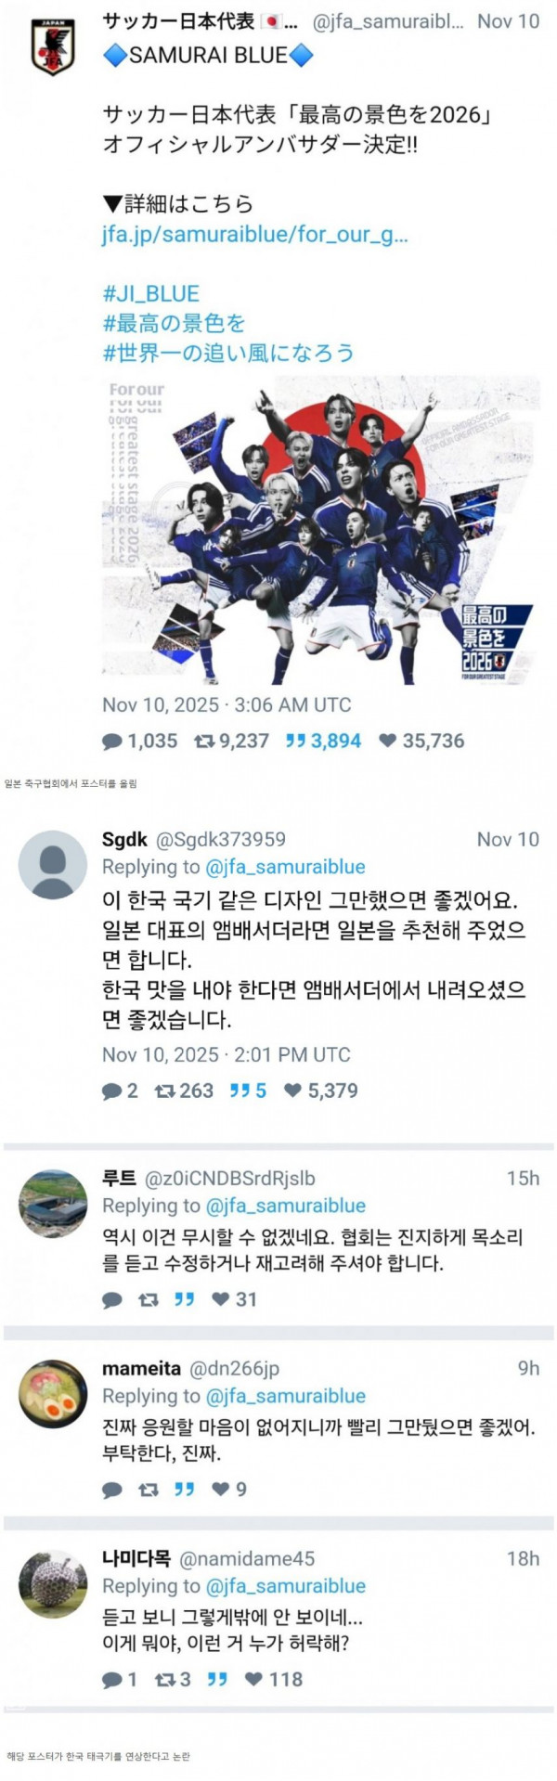This screenshot has width=557, height=1781.
Task: Click quote icon under 나미다목's reply
Action: [x=216, y=1680]
